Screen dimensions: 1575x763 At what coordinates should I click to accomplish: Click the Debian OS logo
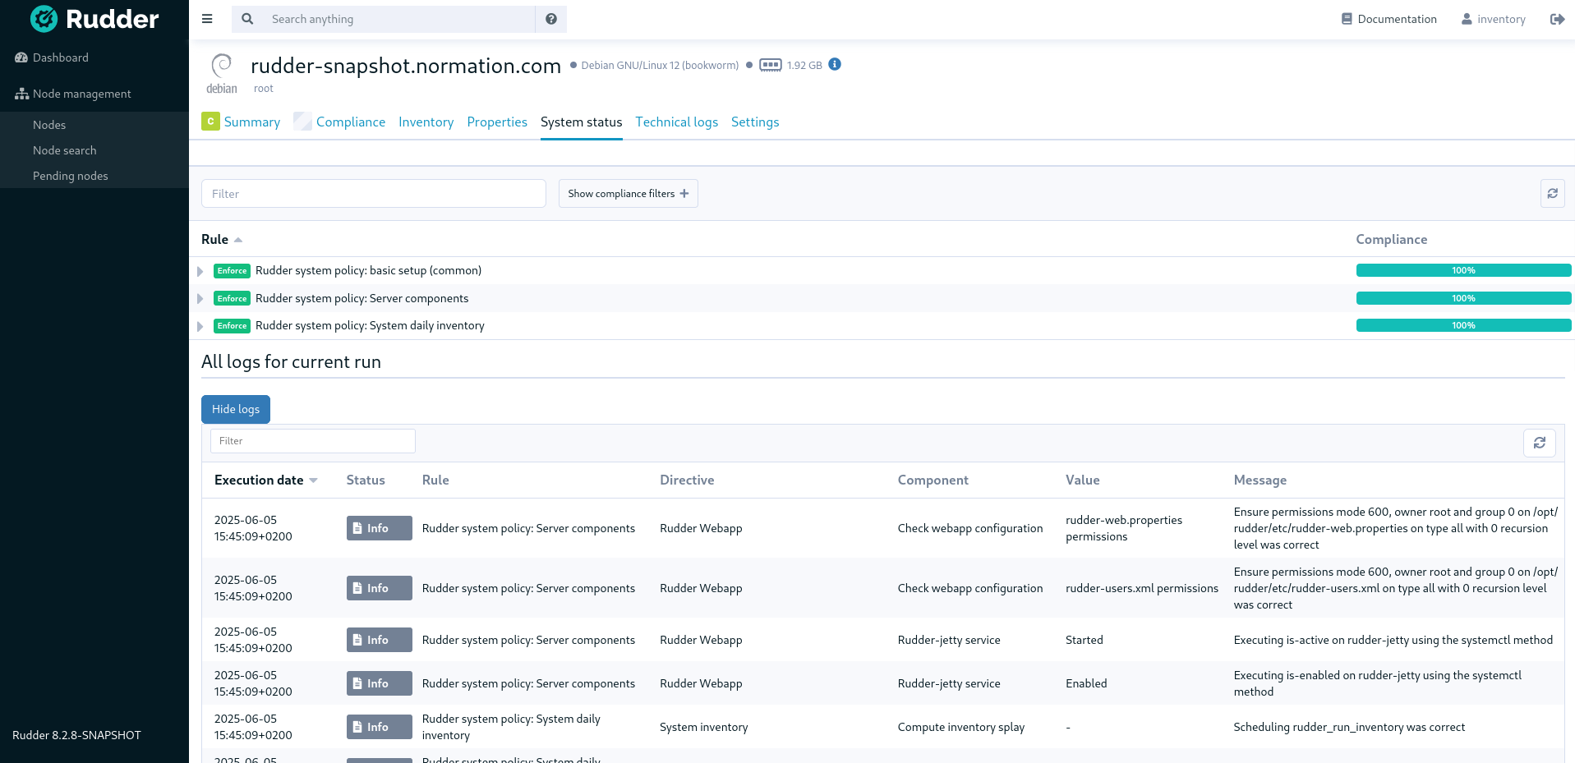[222, 74]
